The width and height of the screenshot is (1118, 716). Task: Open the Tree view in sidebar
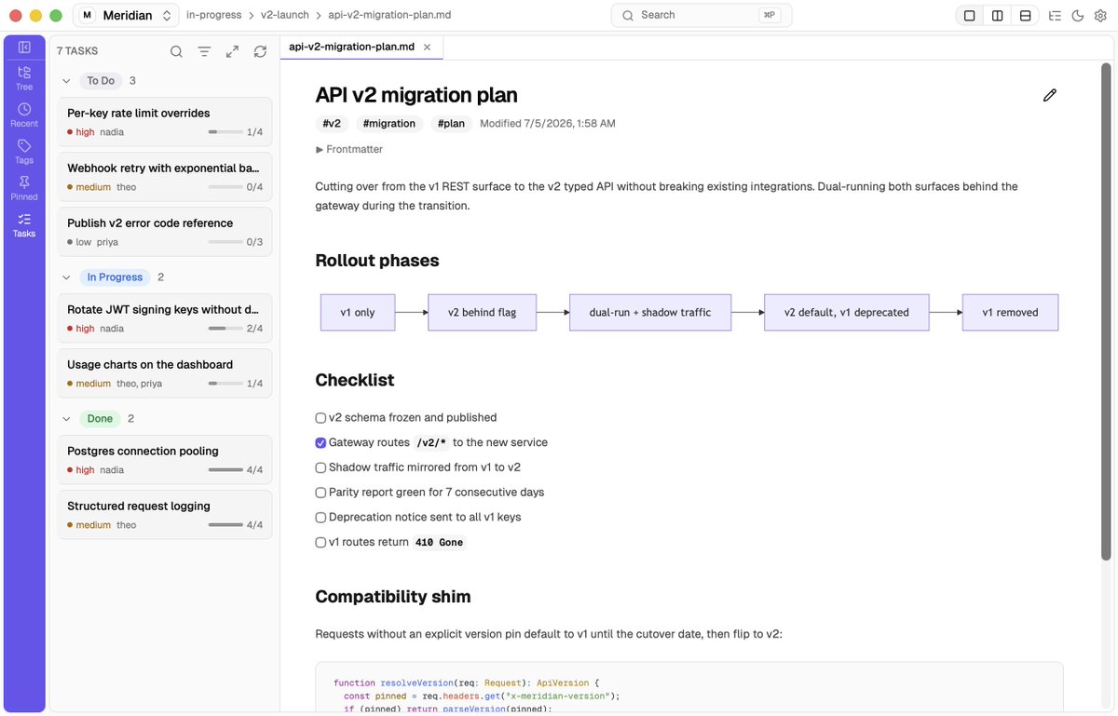(24, 78)
